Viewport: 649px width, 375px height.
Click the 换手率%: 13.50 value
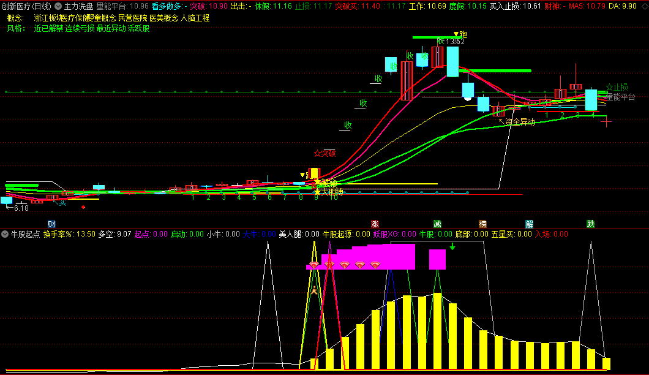pyautogui.click(x=70, y=234)
